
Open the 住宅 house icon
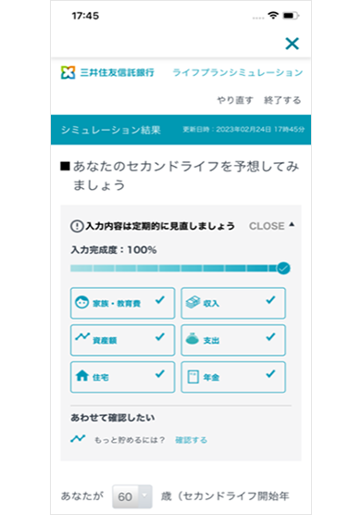click(82, 375)
